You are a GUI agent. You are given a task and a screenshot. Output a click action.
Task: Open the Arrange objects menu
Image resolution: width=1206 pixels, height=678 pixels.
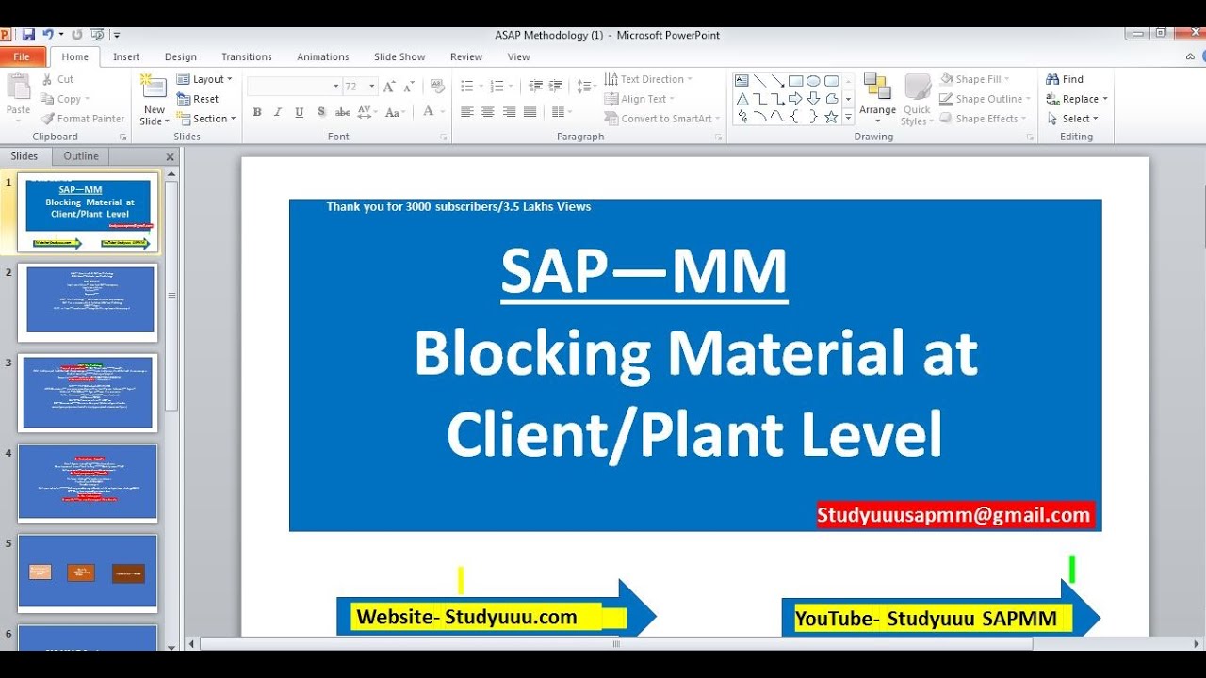(x=878, y=99)
